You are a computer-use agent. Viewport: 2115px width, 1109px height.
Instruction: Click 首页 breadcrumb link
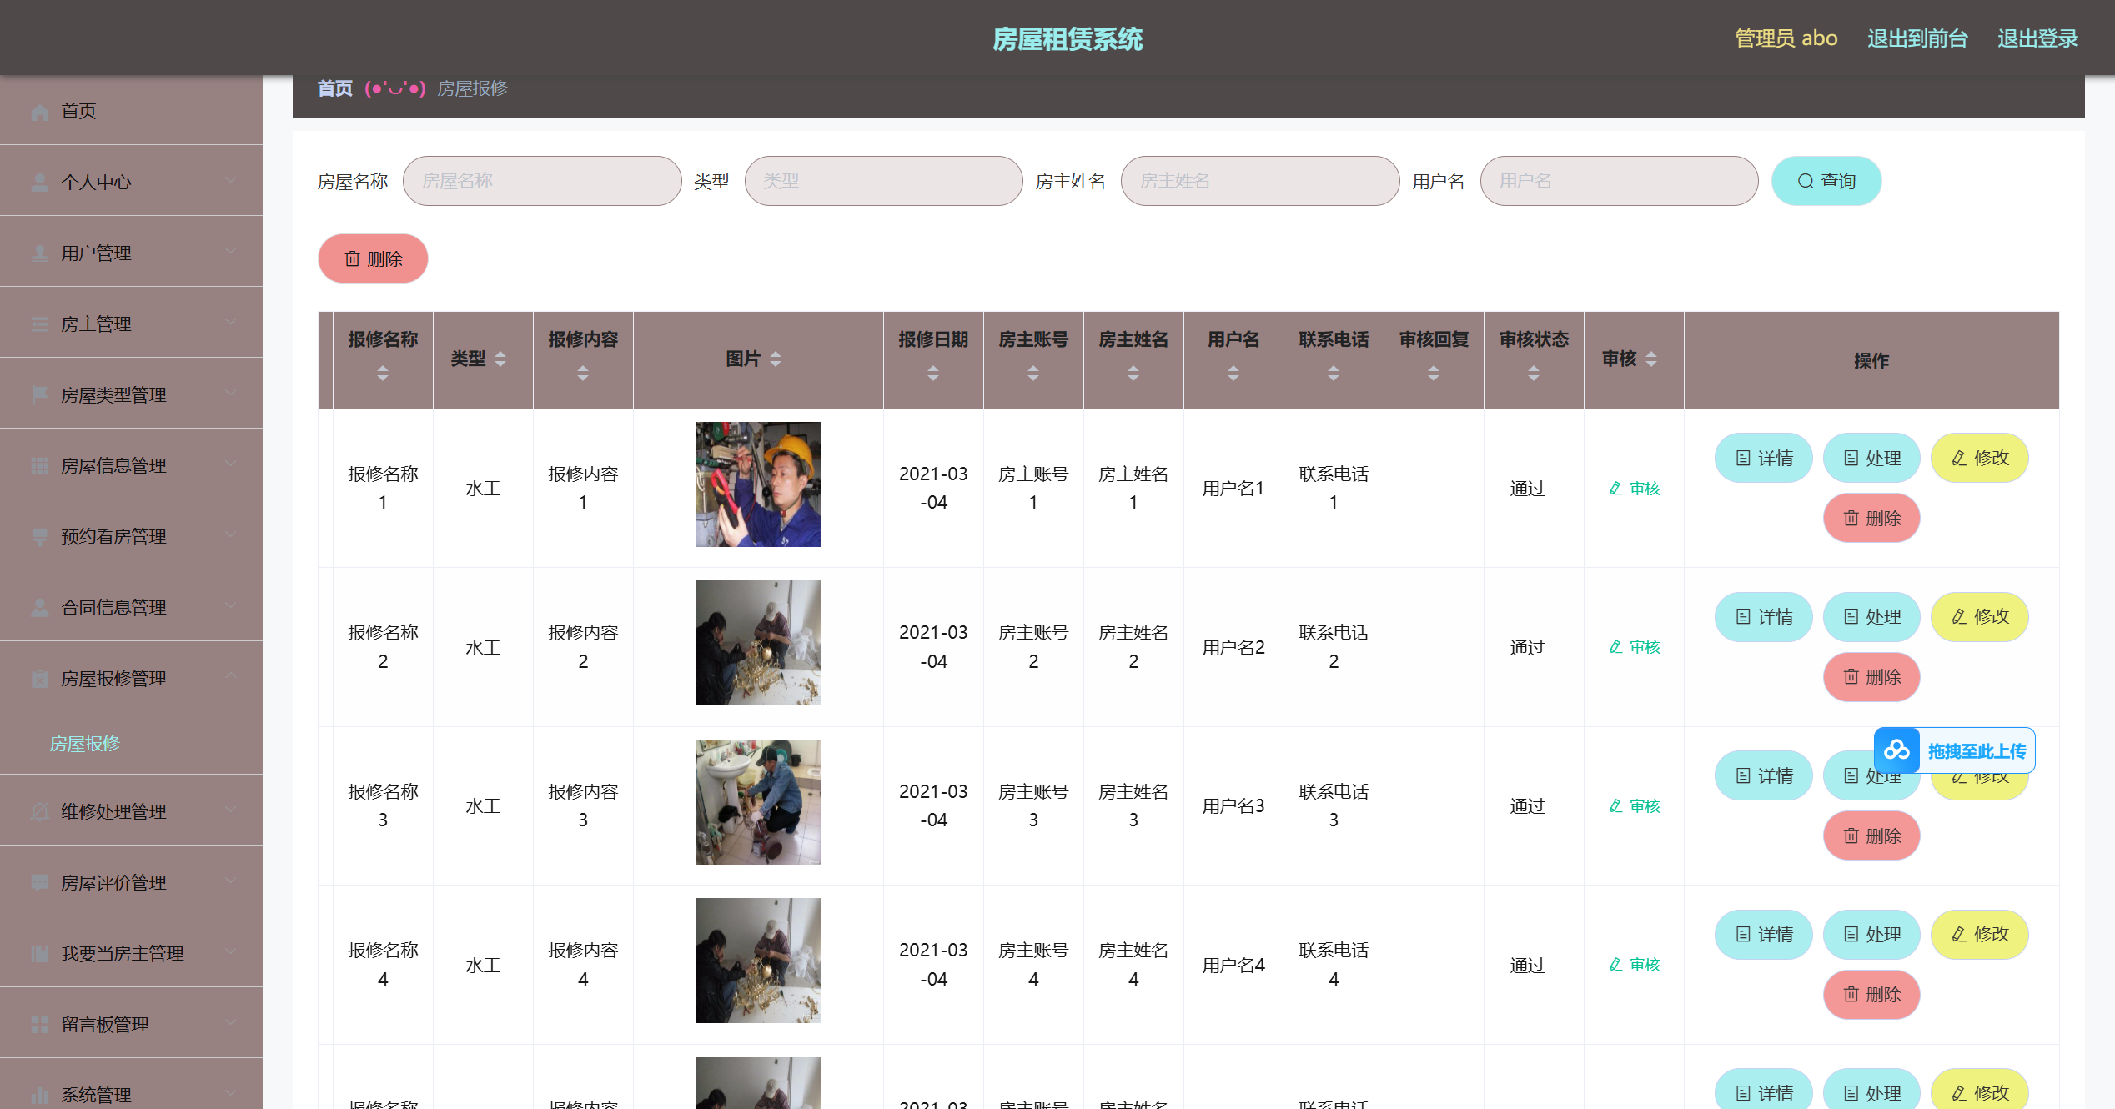coord(335,88)
